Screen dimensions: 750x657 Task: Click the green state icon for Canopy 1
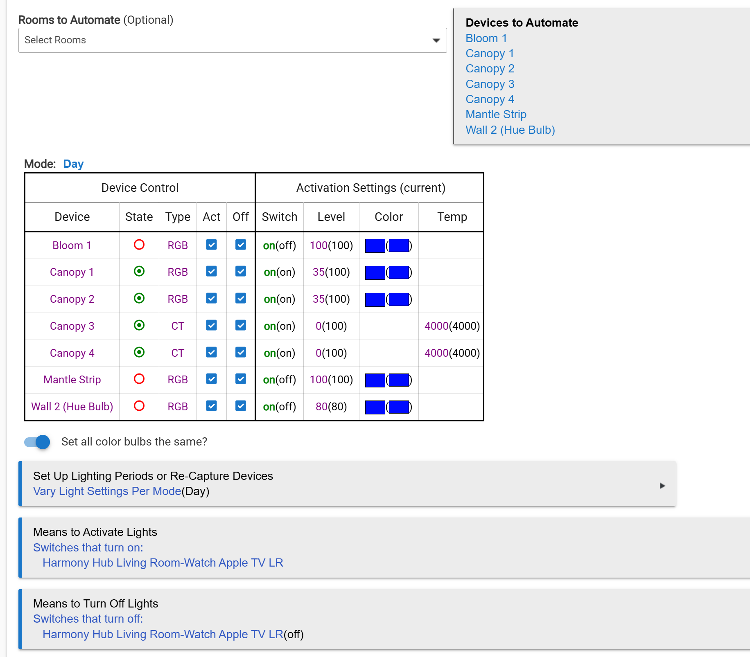(x=139, y=272)
